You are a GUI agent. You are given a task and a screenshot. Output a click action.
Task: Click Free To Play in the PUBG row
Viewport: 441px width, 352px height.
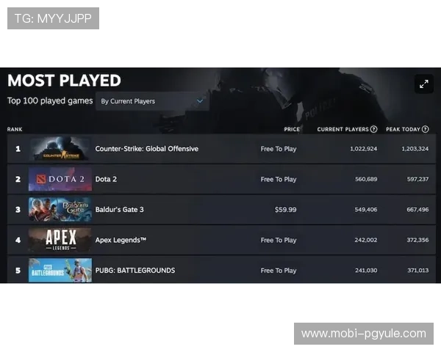(279, 271)
